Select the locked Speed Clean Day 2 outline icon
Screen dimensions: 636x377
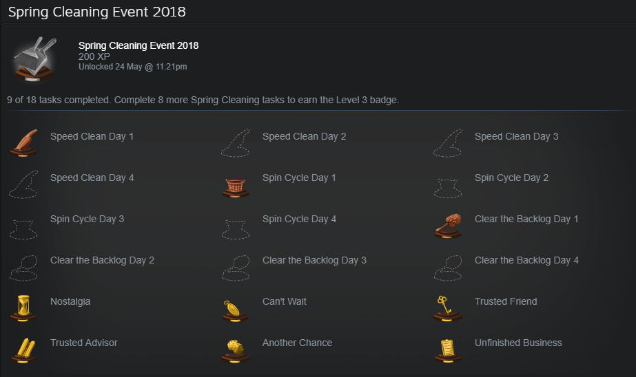pos(236,143)
